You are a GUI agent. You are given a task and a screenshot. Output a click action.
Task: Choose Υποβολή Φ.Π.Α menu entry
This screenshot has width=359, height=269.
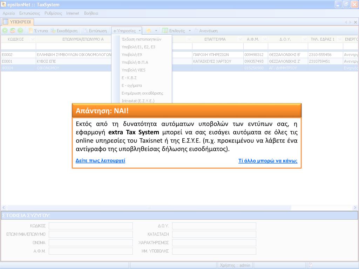[135, 62]
